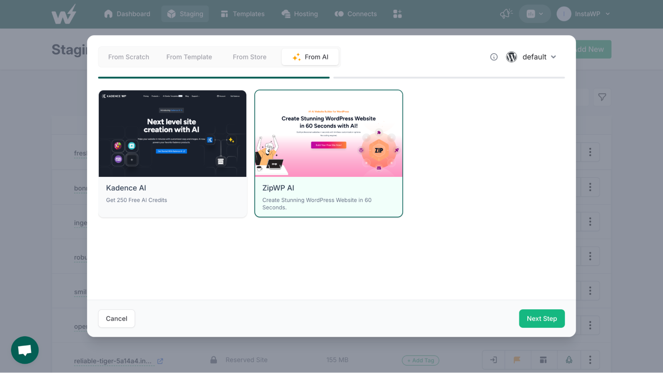Open three-dot menu in the ope… row
Viewport: 663px width, 373px height.
[590, 325]
